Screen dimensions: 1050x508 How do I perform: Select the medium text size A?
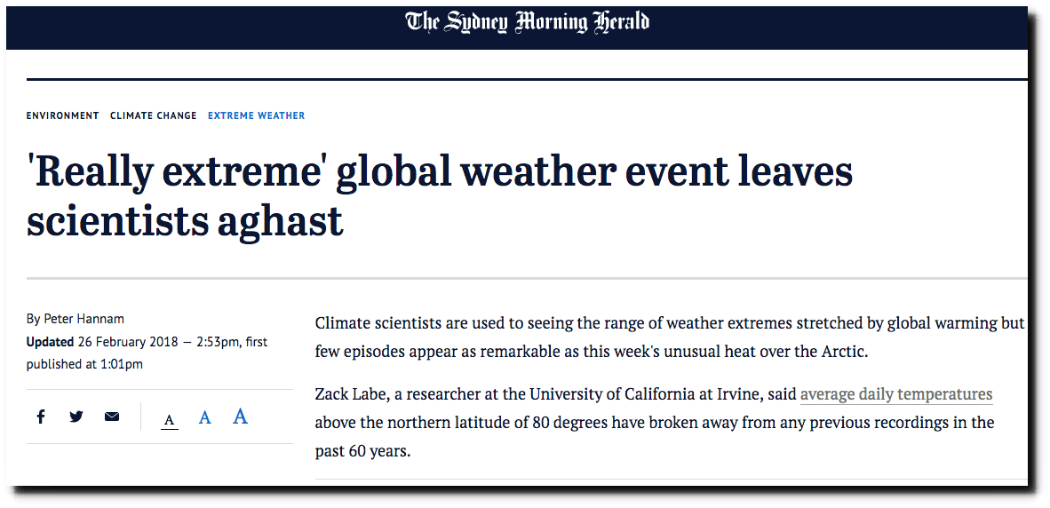[205, 418]
